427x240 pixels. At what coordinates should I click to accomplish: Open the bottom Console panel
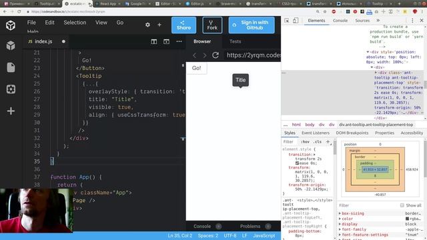click(202, 226)
